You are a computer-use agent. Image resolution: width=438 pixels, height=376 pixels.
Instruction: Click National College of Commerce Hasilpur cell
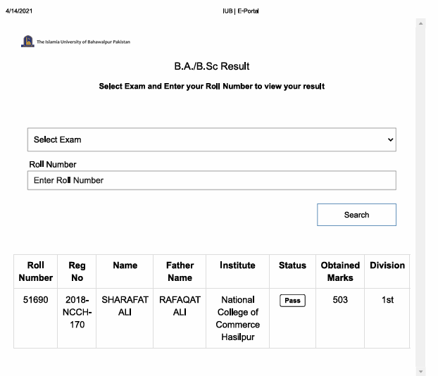click(x=237, y=318)
